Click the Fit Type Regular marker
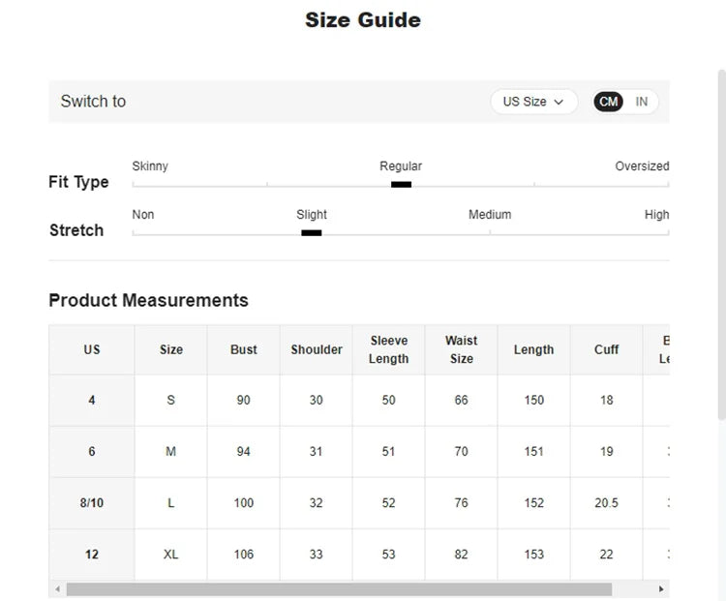This screenshot has height=601, width=726. coord(401,184)
